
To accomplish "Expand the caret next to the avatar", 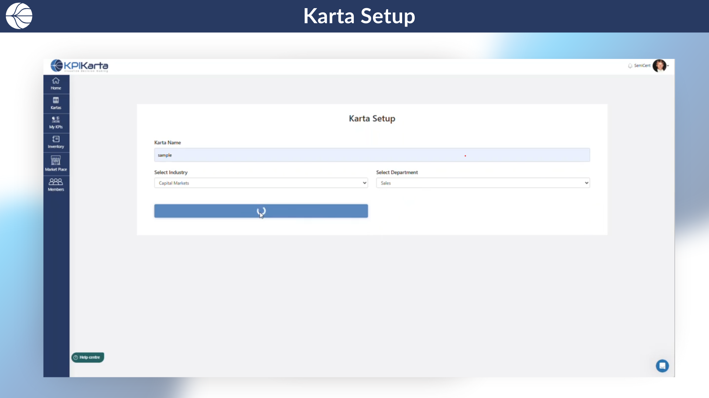I will (x=668, y=66).
